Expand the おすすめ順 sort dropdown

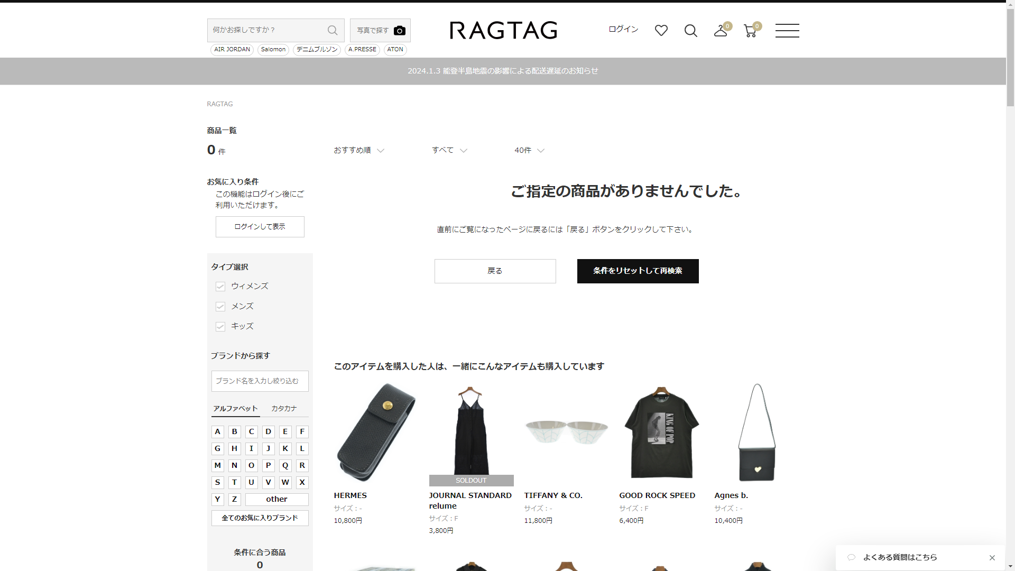click(358, 151)
